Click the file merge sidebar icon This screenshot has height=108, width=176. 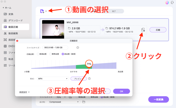(x=5, y=52)
